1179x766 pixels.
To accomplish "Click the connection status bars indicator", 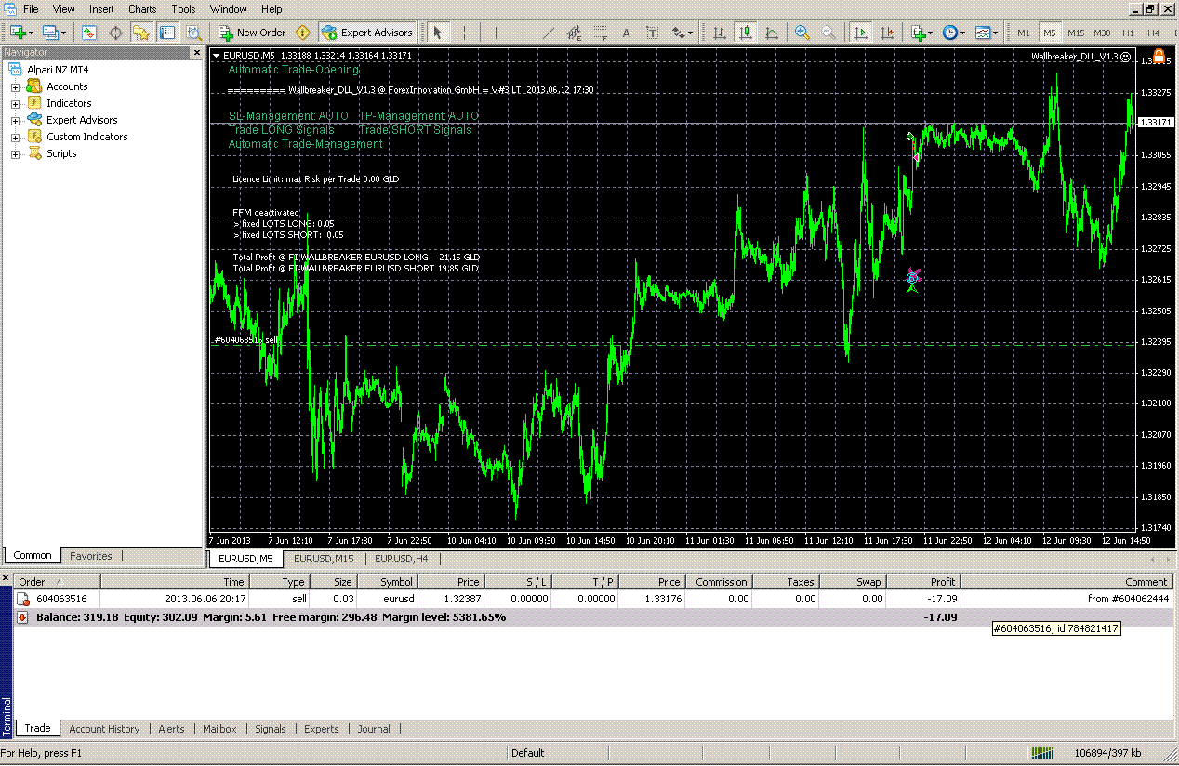I will tap(1043, 753).
